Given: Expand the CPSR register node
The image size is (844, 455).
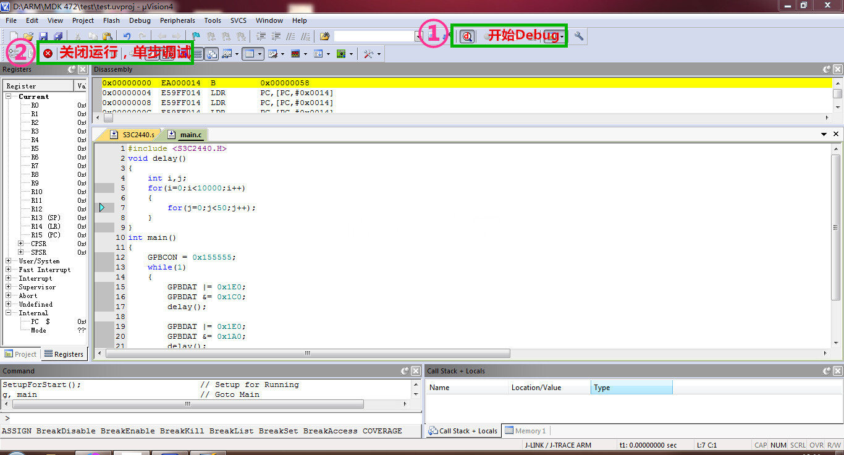Looking at the screenshot, I should point(21,244).
